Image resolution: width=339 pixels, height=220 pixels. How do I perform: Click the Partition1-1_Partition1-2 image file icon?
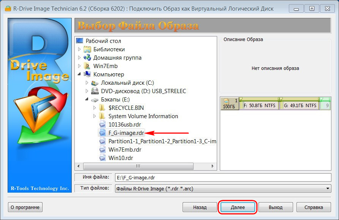(102, 141)
